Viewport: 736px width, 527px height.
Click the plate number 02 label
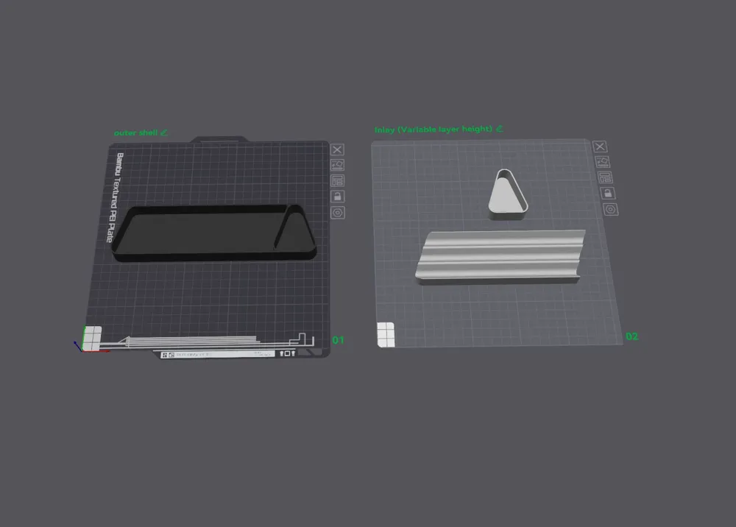631,336
